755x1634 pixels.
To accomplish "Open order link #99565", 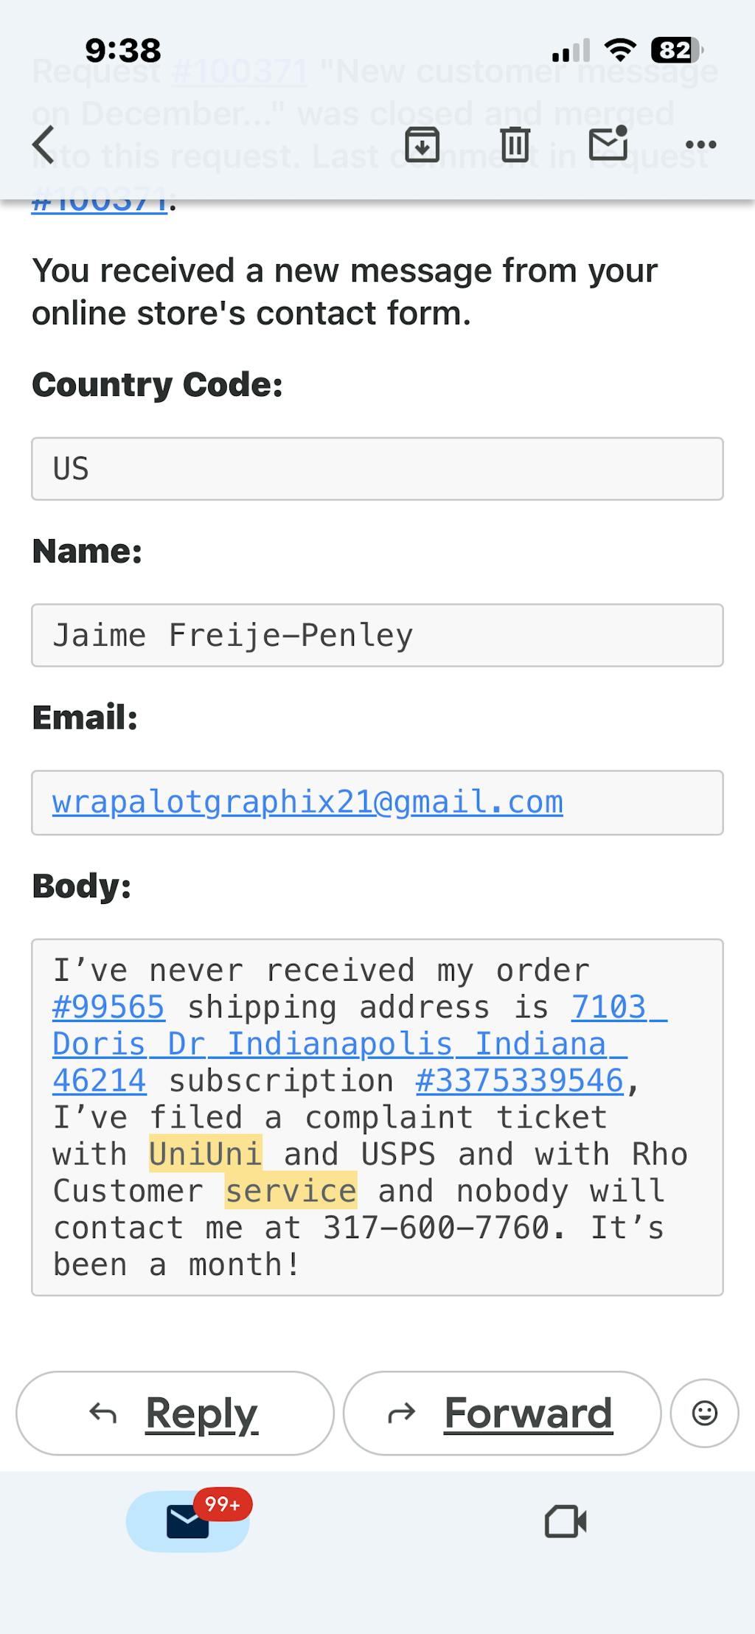I will pos(108,1007).
